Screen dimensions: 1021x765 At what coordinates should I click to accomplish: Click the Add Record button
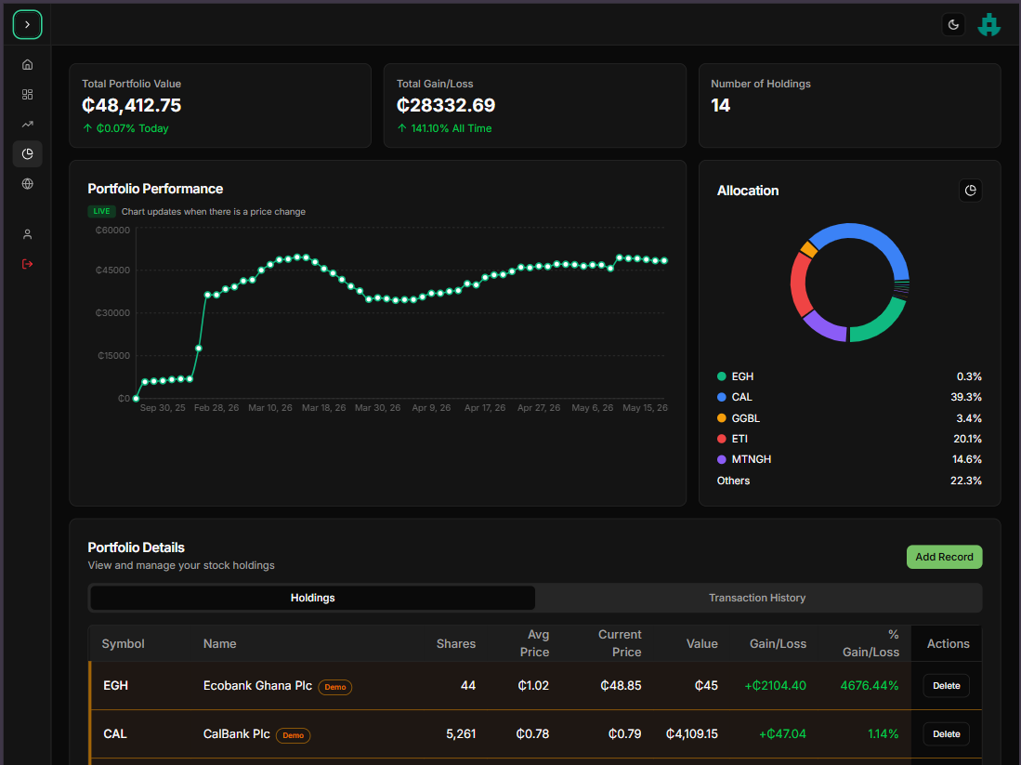944,557
